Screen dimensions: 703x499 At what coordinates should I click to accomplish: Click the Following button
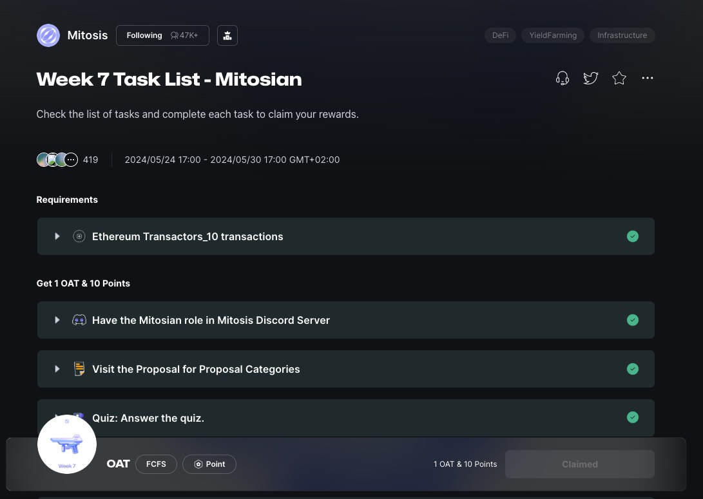tap(162, 35)
